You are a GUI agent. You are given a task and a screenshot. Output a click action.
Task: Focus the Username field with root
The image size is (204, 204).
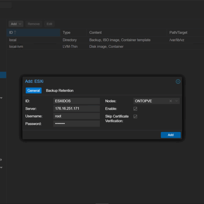click(x=76, y=116)
